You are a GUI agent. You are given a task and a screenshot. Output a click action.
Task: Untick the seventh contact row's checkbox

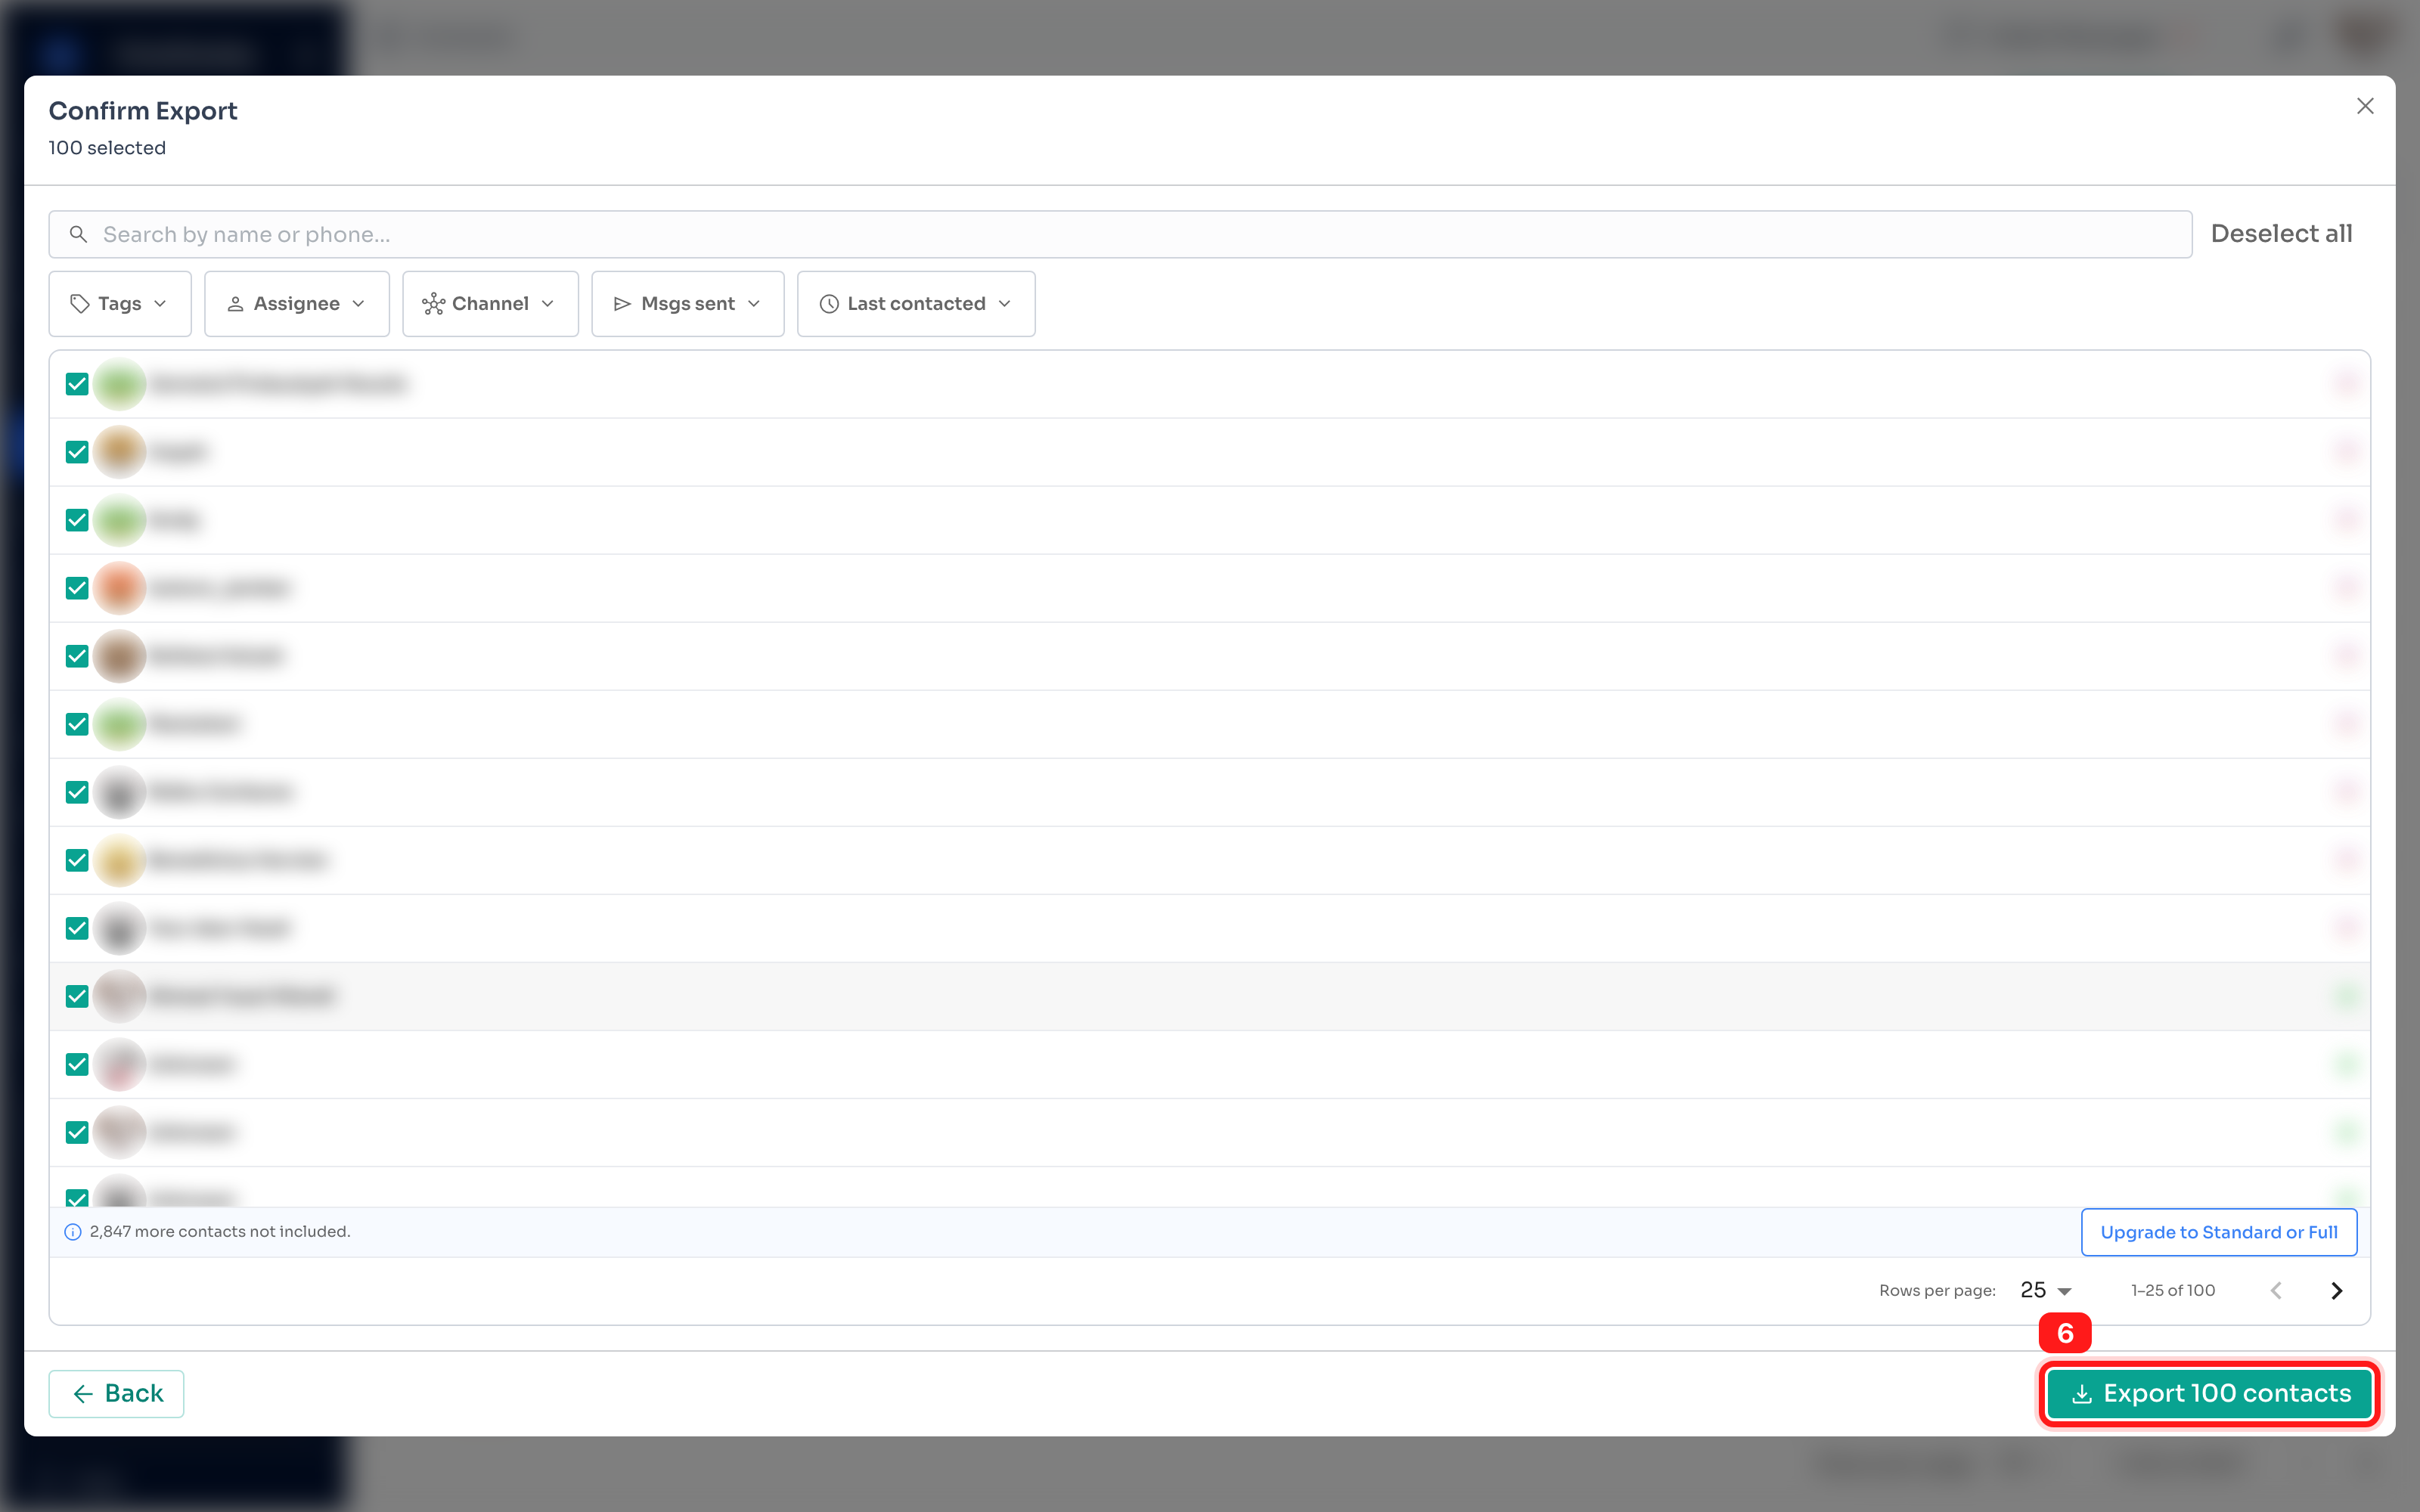pos(77,792)
